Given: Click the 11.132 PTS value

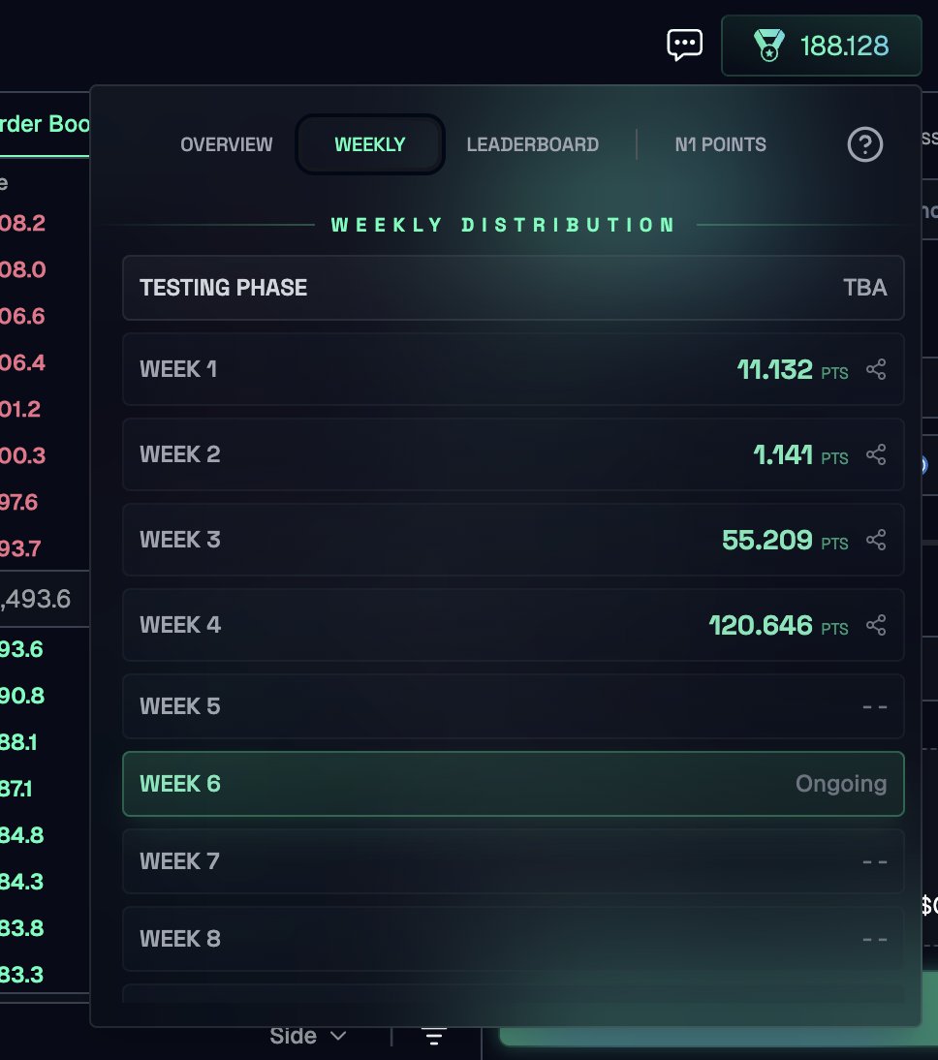Looking at the screenshot, I should click(x=792, y=370).
